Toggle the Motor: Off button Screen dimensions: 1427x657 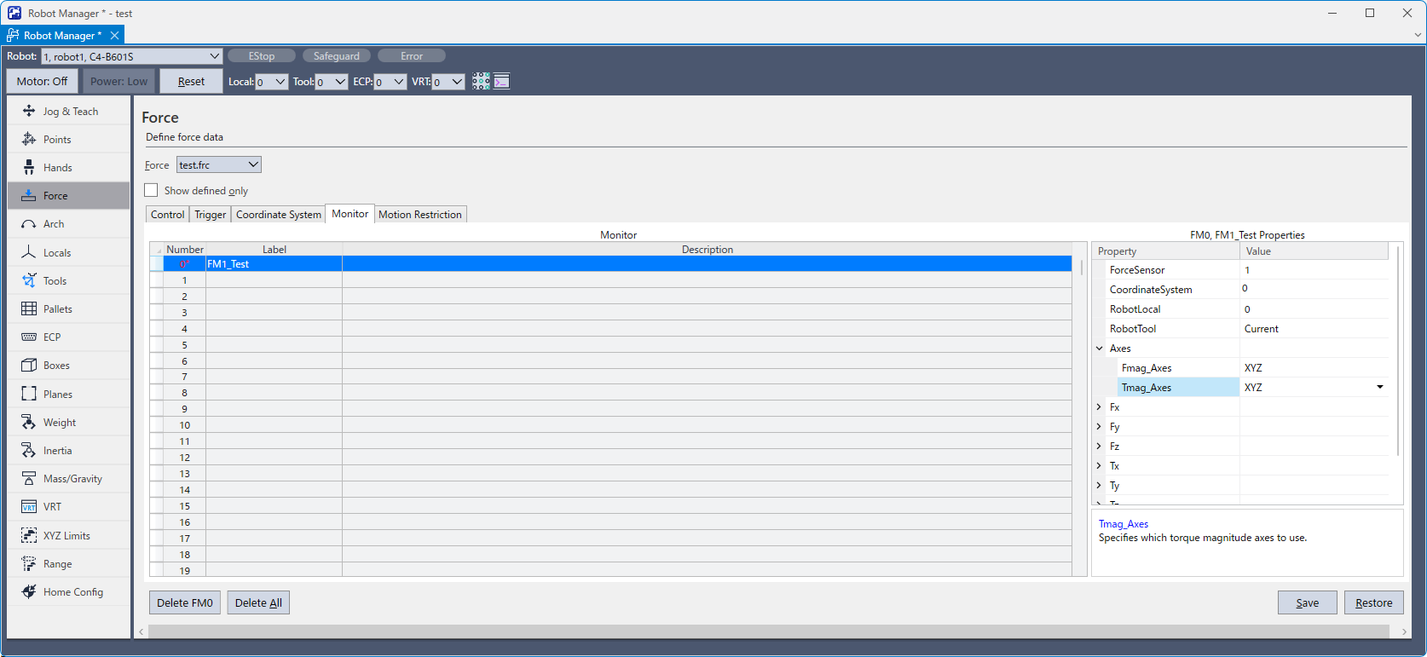click(42, 82)
